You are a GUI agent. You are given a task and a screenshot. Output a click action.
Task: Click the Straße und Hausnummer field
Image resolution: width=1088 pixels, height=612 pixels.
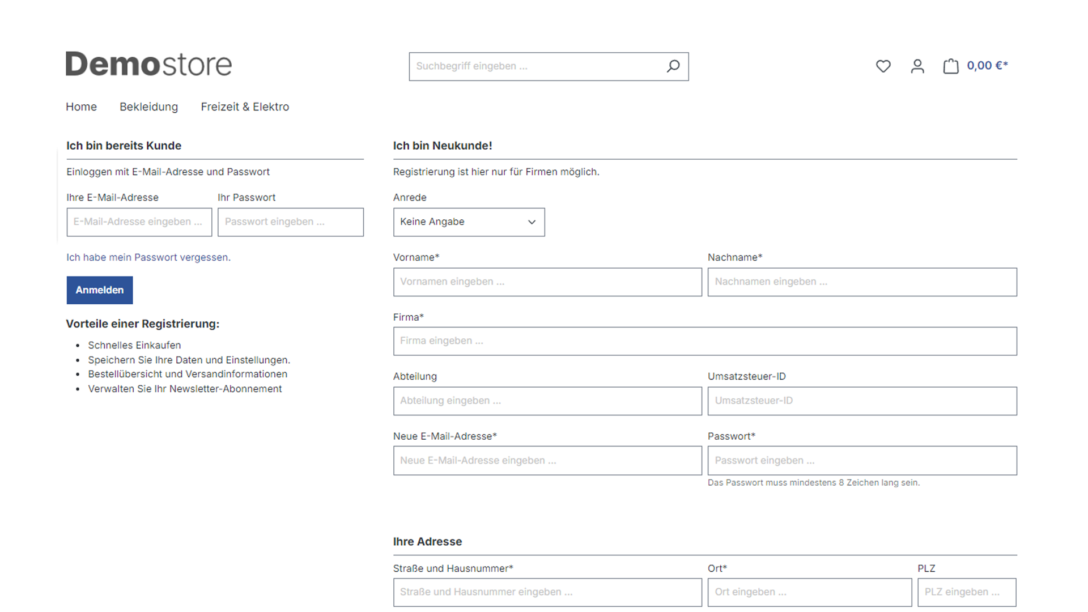(x=547, y=592)
